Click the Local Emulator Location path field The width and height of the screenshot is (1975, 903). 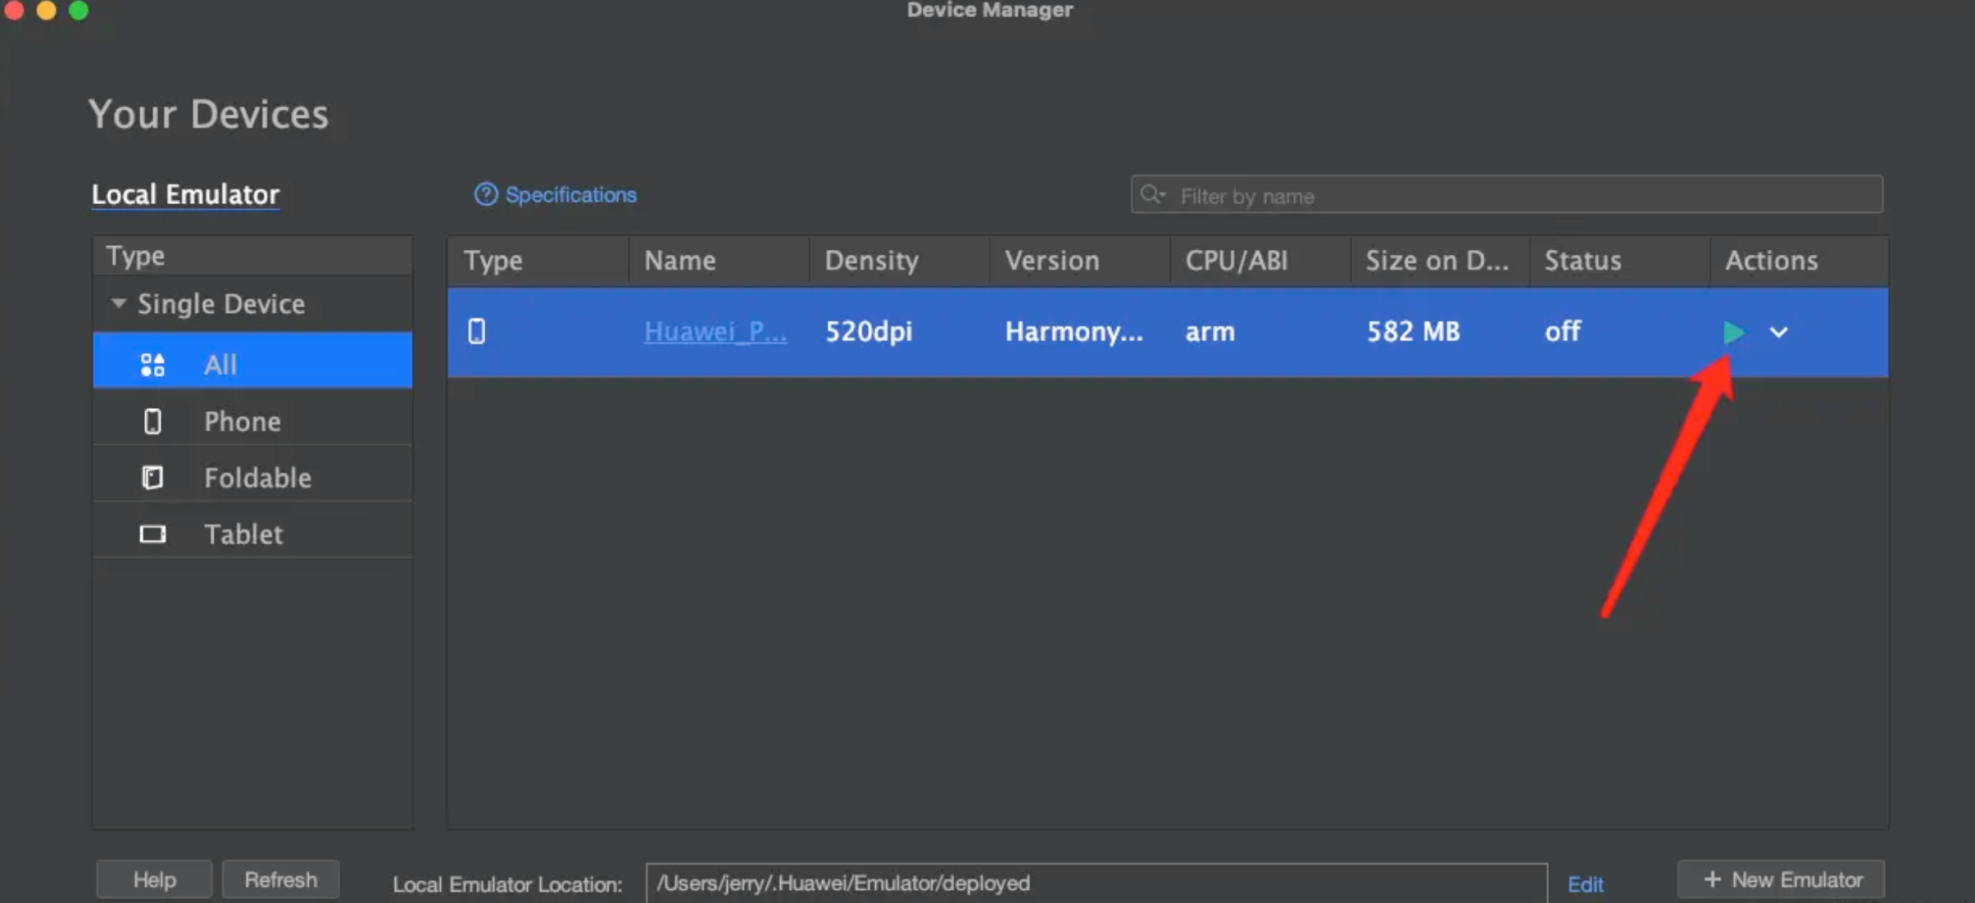point(1095,883)
